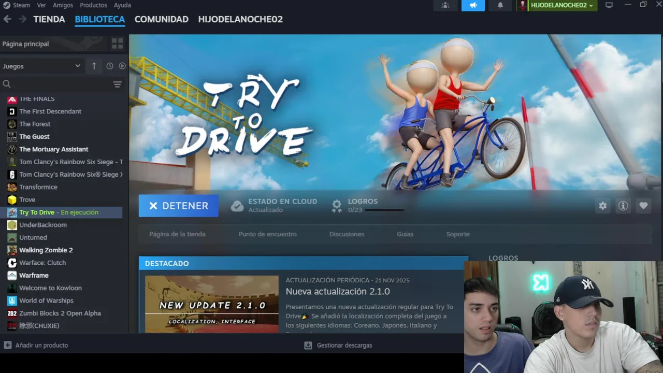Click the achievements progress bar
663x373 pixels.
pyautogui.click(x=384, y=210)
